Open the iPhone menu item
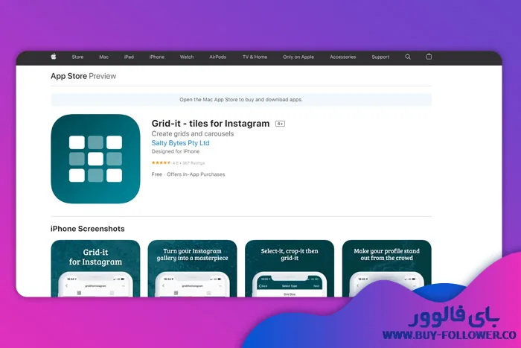Screen dimensions: 521x348 click(157, 57)
